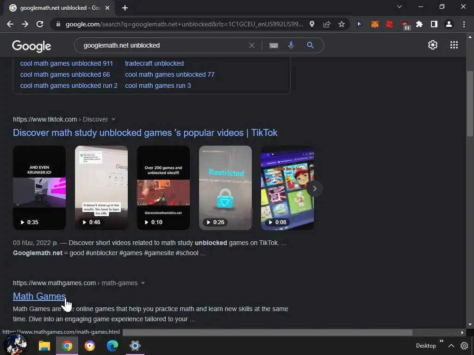Open TikTok result options arrow
474x355 pixels.
[x=113, y=120]
